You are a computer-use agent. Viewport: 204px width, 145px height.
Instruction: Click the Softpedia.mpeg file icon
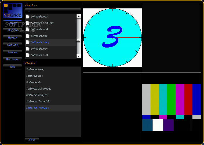(27, 42)
